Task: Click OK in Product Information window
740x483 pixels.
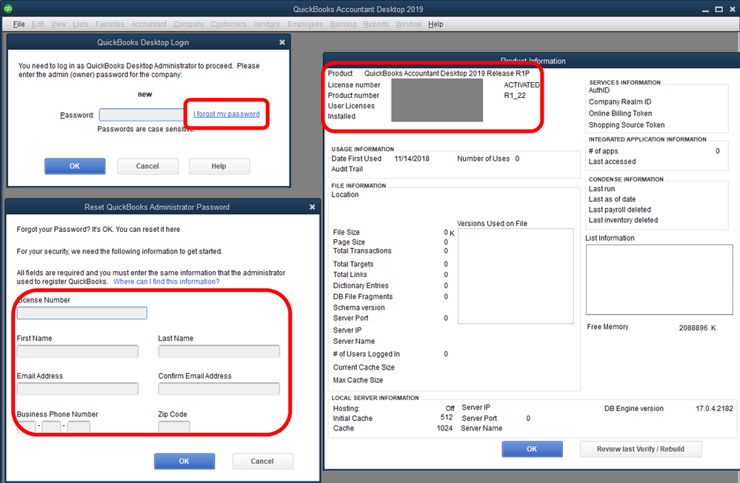Action: [x=533, y=449]
